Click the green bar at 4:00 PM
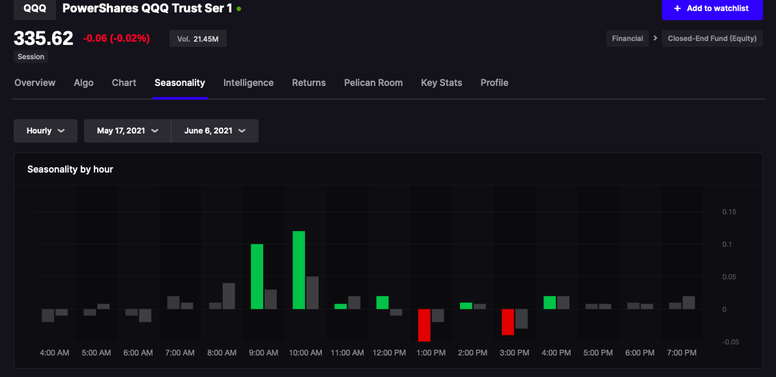This screenshot has width=776, height=377. click(x=550, y=303)
